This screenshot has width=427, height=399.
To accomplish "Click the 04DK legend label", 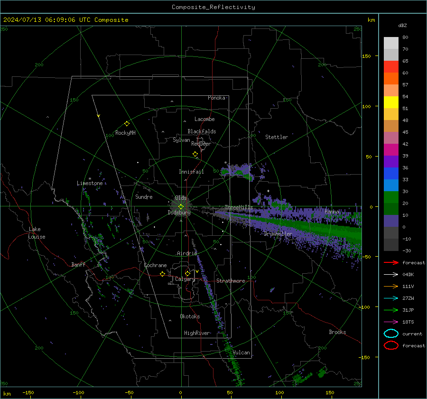I will [x=408, y=275].
